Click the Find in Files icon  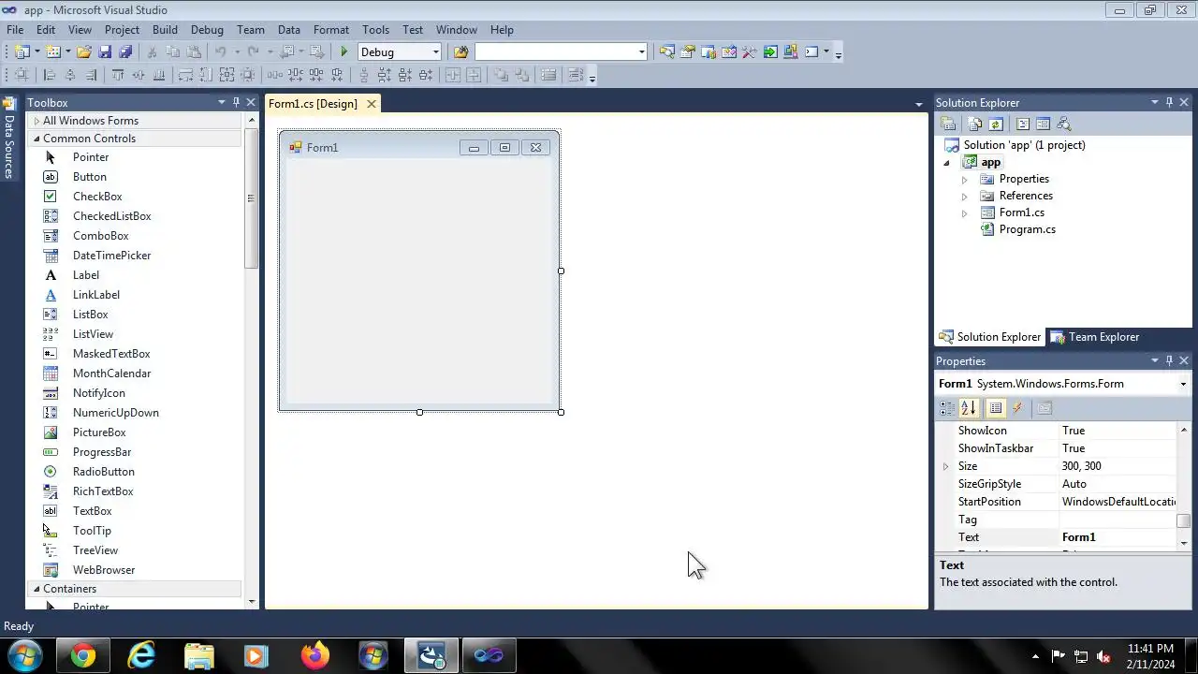coord(460,52)
